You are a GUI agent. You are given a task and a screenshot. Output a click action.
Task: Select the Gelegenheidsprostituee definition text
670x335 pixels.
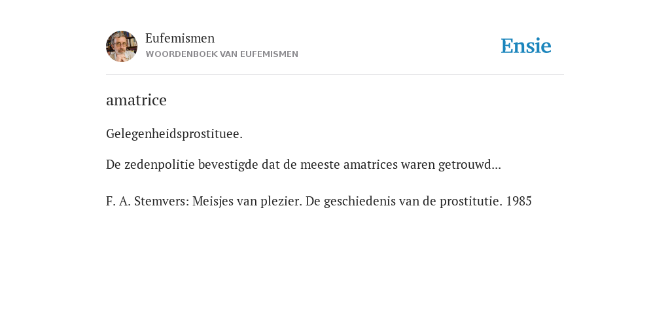pos(174,134)
